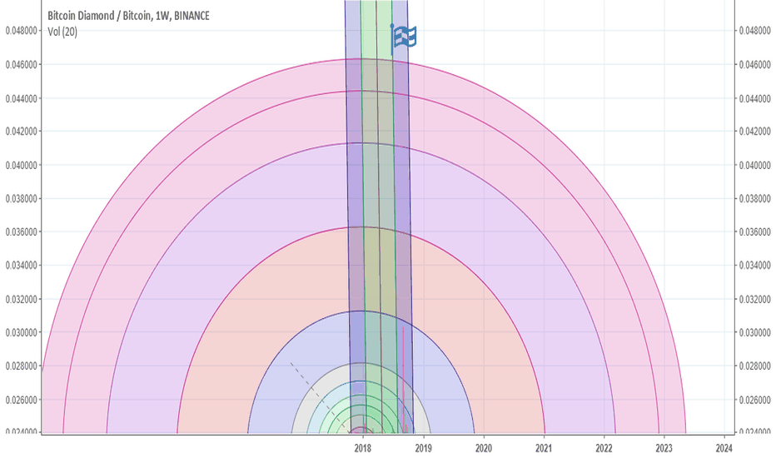Click 0.032000 on the right price scale
The width and height of the screenshot is (776, 458).
point(755,299)
